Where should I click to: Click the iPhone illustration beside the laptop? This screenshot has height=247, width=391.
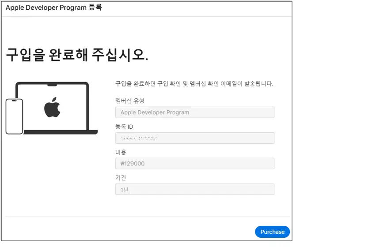(14, 116)
